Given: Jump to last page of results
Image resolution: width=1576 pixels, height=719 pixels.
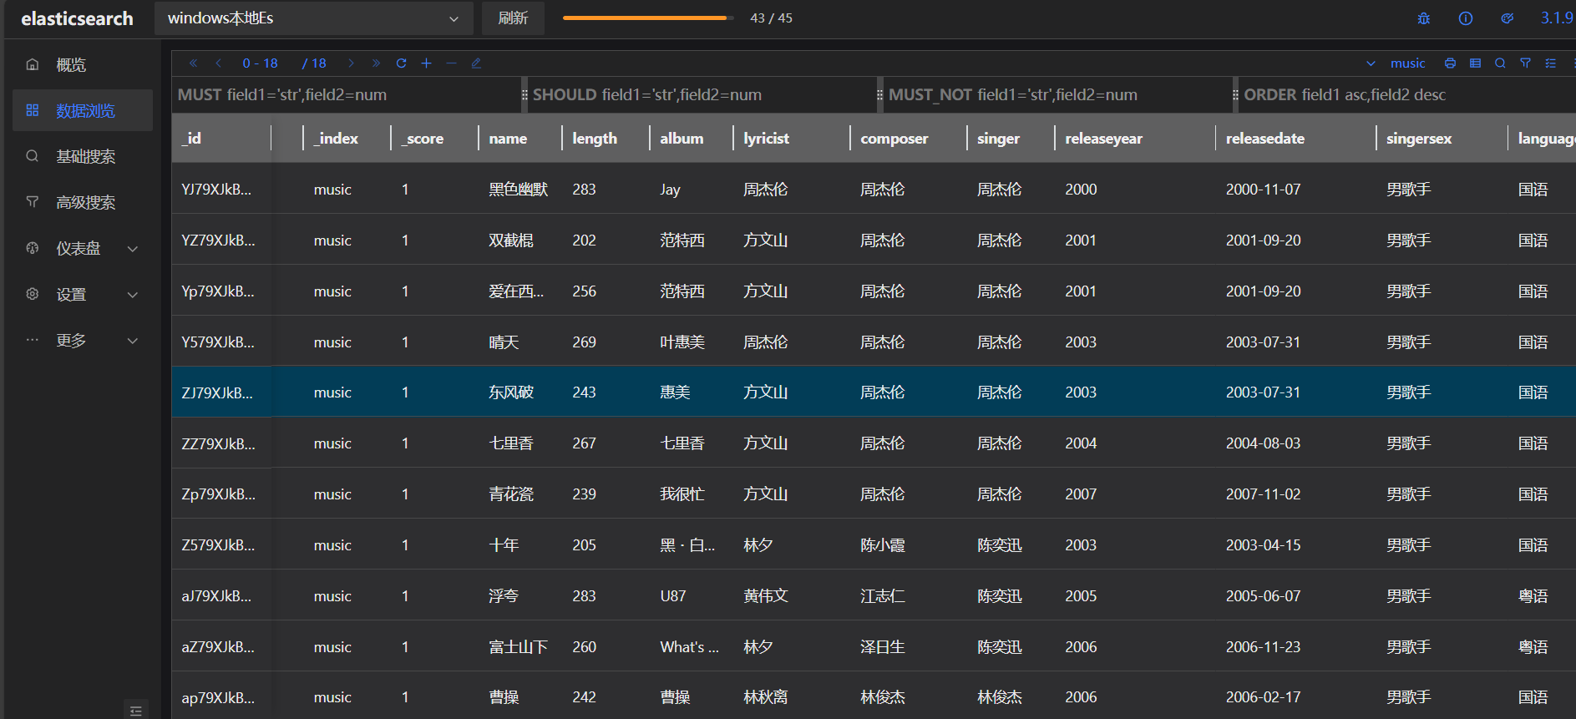Looking at the screenshot, I should pyautogui.click(x=376, y=63).
